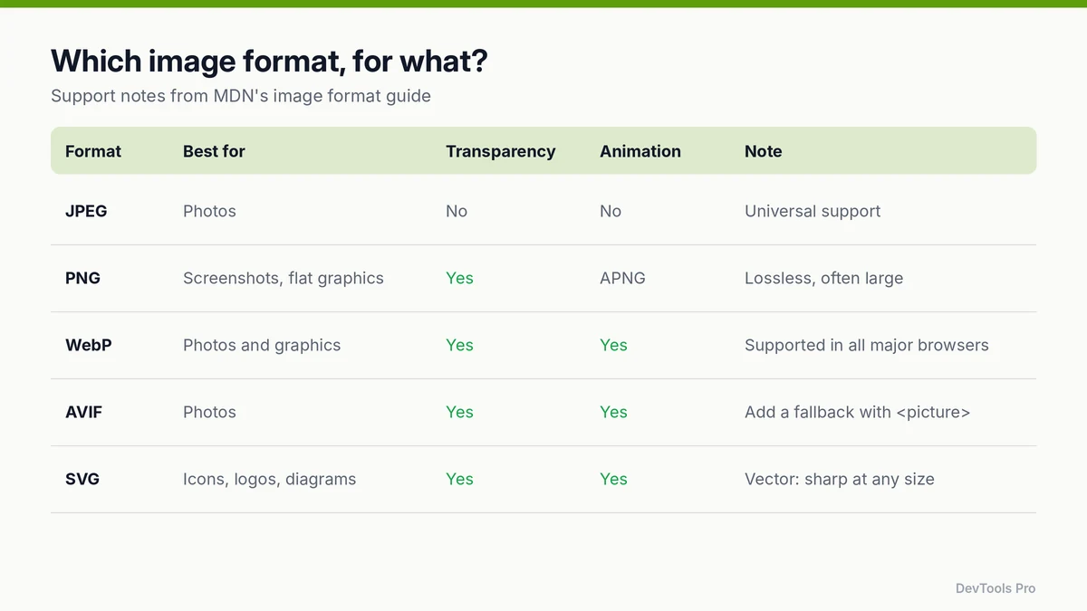The width and height of the screenshot is (1087, 611).
Task: Click WebP's Transparency 'Yes' value
Action: pos(459,345)
